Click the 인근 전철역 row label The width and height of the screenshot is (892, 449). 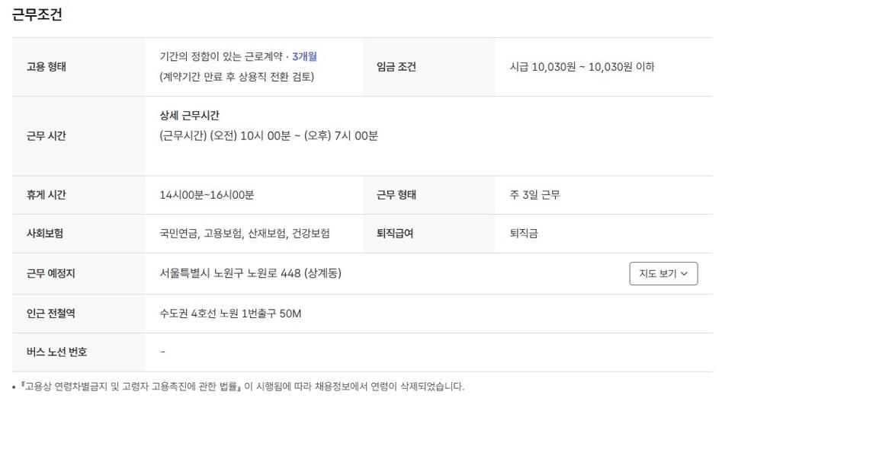(x=51, y=314)
